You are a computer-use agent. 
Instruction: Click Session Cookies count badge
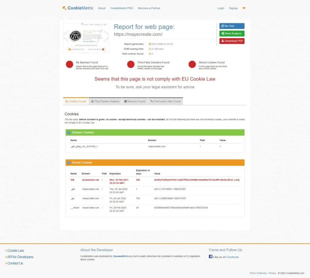pos(69,132)
